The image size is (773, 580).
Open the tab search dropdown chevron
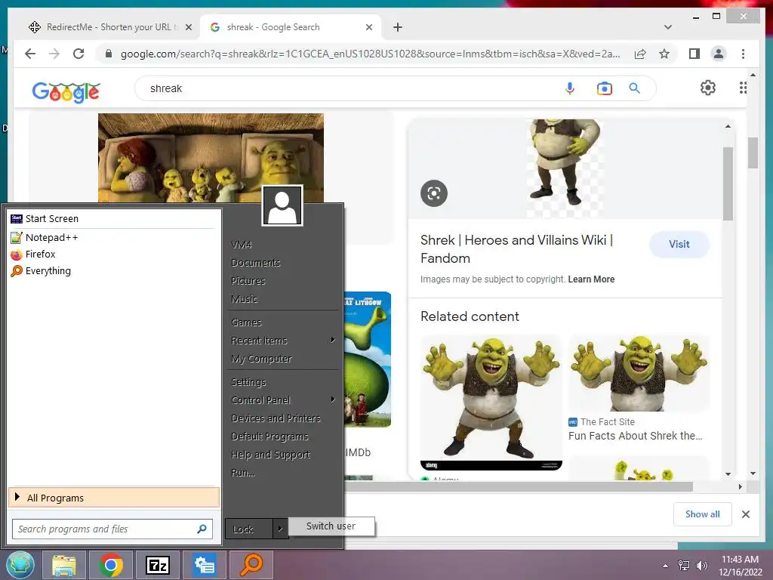coord(667,27)
